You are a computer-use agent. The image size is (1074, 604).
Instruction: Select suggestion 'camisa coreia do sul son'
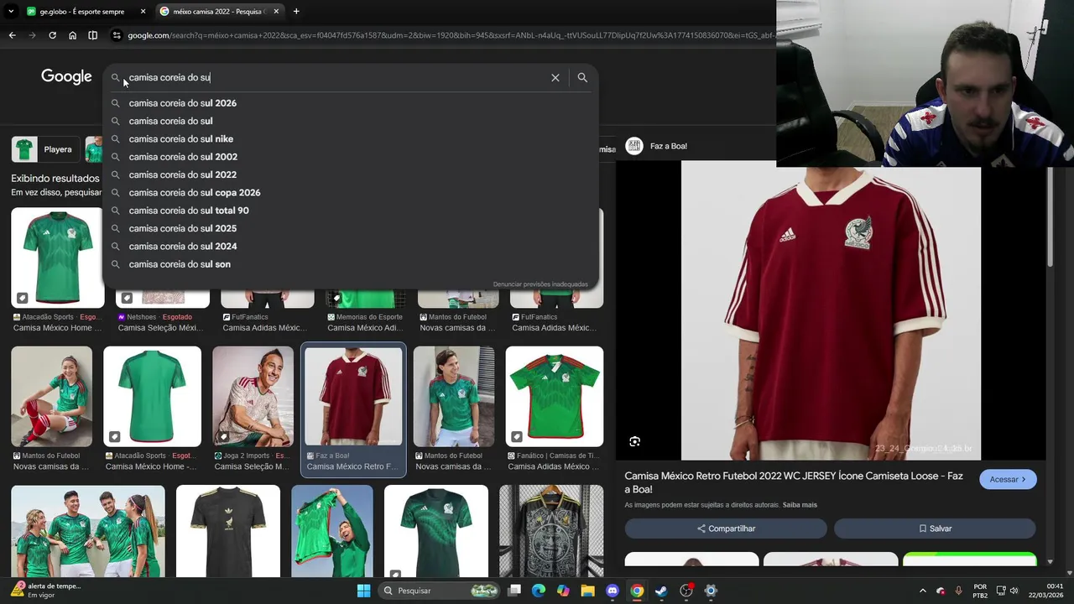tap(351, 264)
